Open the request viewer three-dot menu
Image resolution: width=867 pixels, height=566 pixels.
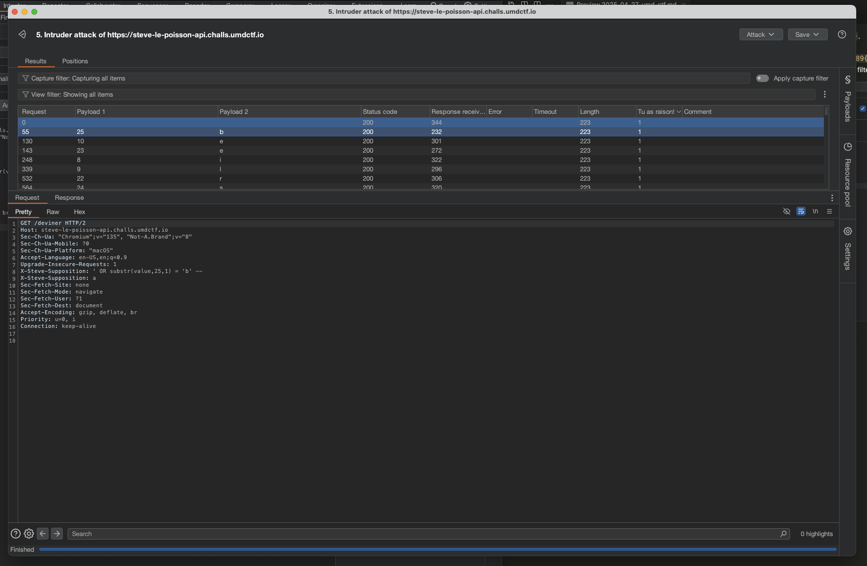pyautogui.click(x=832, y=198)
